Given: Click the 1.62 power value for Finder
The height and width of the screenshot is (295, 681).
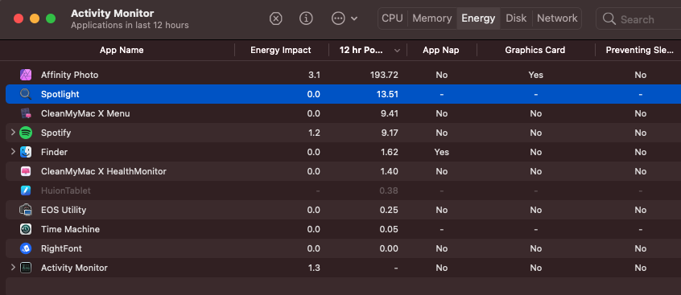Looking at the screenshot, I should (x=389, y=152).
